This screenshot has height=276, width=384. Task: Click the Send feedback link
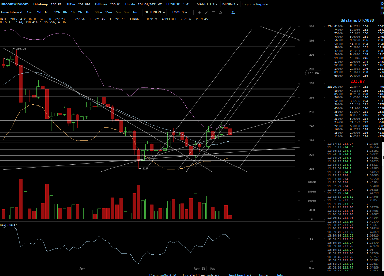[240, 275]
